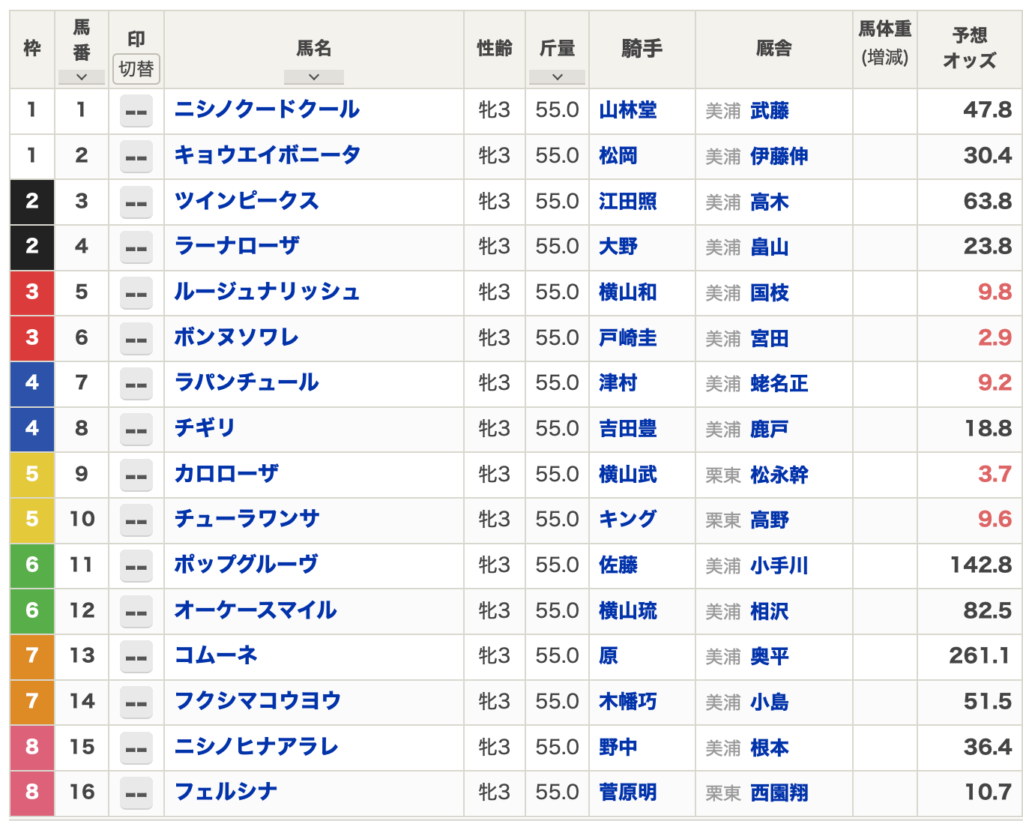Open trainer link 松永幹
The height and width of the screenshot is (821, 1023).
click(x=779, y=475)
